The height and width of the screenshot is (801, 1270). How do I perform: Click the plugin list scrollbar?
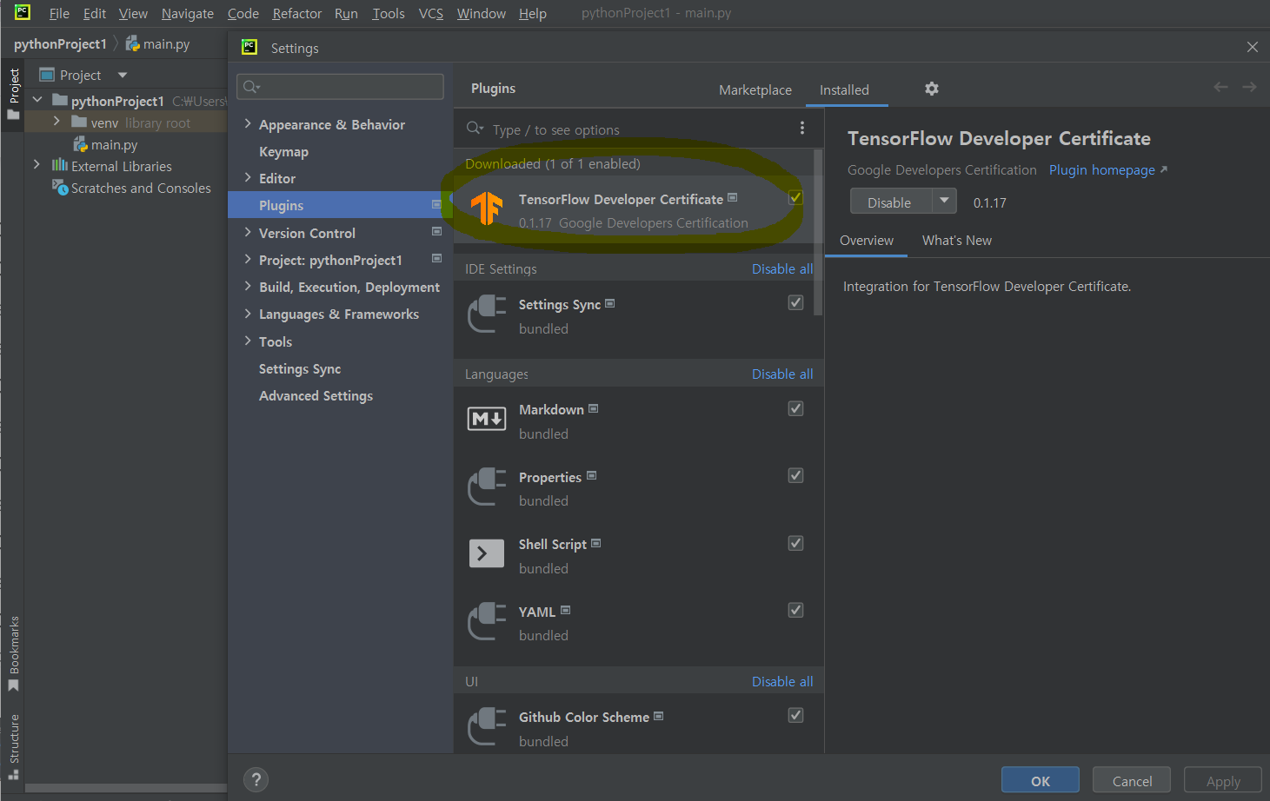point(818,233)
